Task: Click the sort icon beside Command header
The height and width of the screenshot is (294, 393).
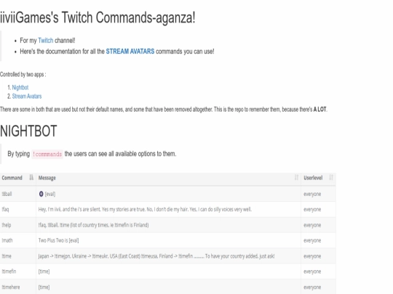Action: tap(31, 178)
